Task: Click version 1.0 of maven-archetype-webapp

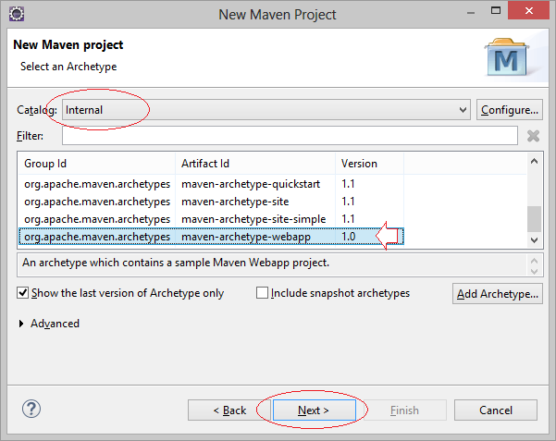Action: point(349,237)
